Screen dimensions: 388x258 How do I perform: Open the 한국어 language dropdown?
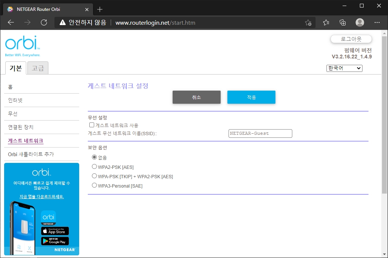pos(344,68)
